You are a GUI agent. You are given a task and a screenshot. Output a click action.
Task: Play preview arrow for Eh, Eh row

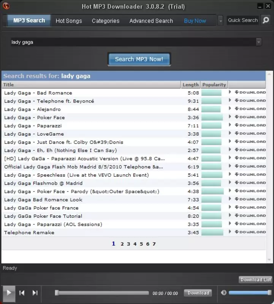point(230,150)
